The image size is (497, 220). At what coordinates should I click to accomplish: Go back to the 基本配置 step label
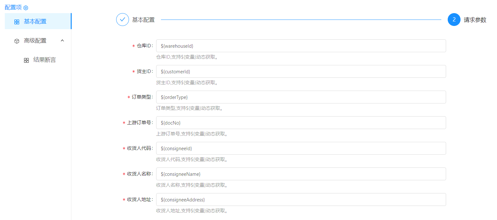tap(143, 20)
